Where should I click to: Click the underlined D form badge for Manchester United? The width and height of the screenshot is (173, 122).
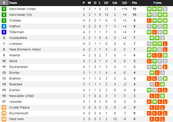[165, 9]
